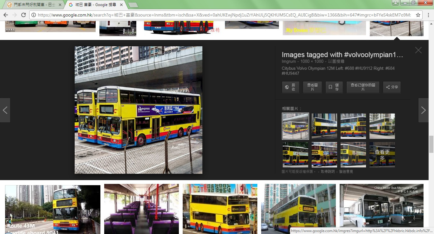This screenshot has height=234, width=434.
Task: Open the My Dream light blue bus image
Action: (324, 28)
